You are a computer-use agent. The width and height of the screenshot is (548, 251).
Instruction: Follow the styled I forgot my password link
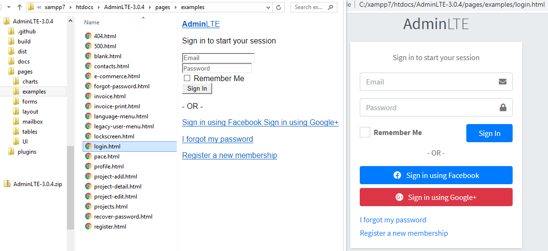pyautogui.click(x=393, y=220)
